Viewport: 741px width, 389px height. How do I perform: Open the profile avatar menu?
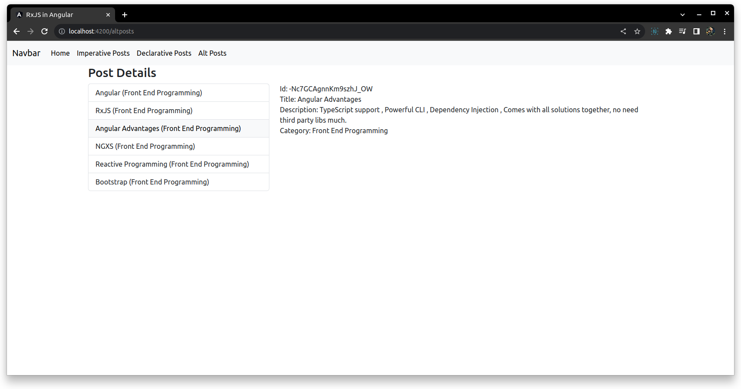[710, 31]
